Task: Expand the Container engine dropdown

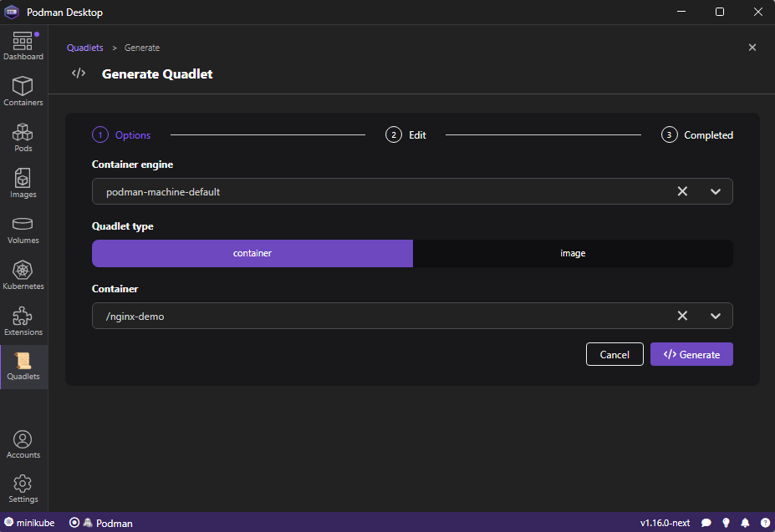Action: click(x=716, y=191)
